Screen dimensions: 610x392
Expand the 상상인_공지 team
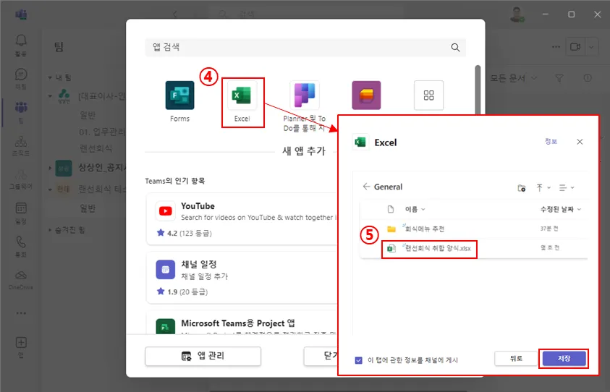pyautogui.click(x=50, y=168)
